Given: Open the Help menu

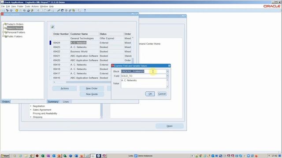Looking at the screenshot, I should tap(52, 7).
